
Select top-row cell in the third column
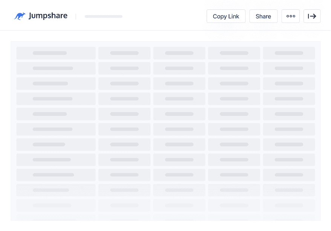pos(179,53)
